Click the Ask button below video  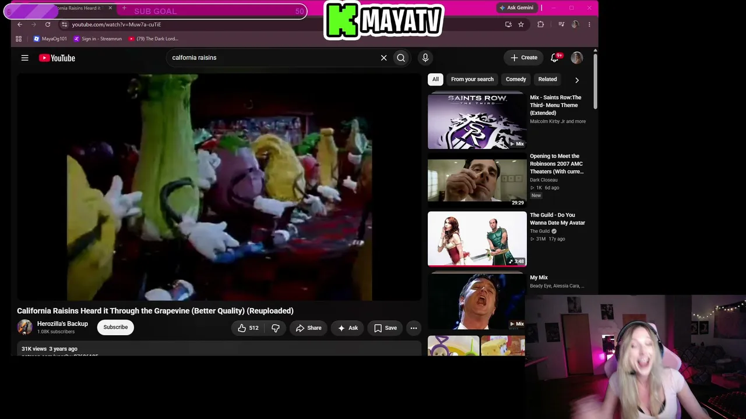348,328
